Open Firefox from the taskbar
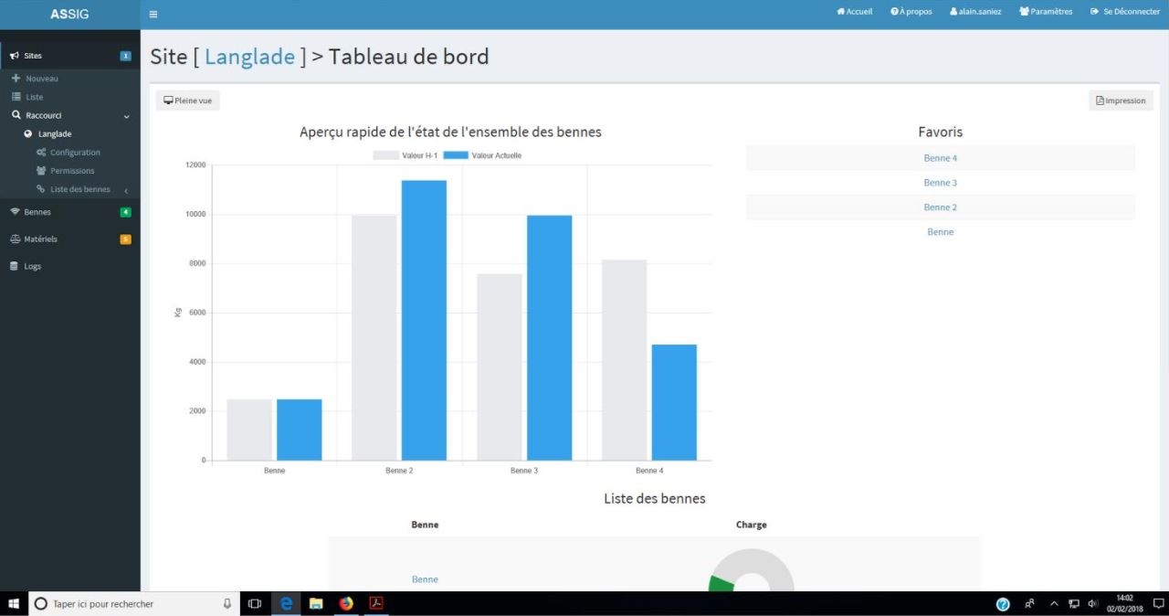This screenshot has height=616, width=1169. point(346,603)
